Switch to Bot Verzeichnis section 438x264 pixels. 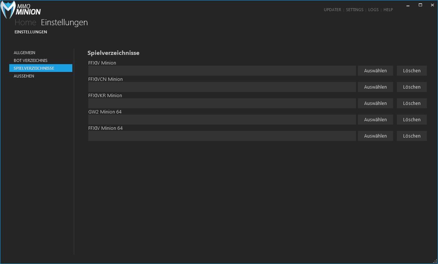30,60
